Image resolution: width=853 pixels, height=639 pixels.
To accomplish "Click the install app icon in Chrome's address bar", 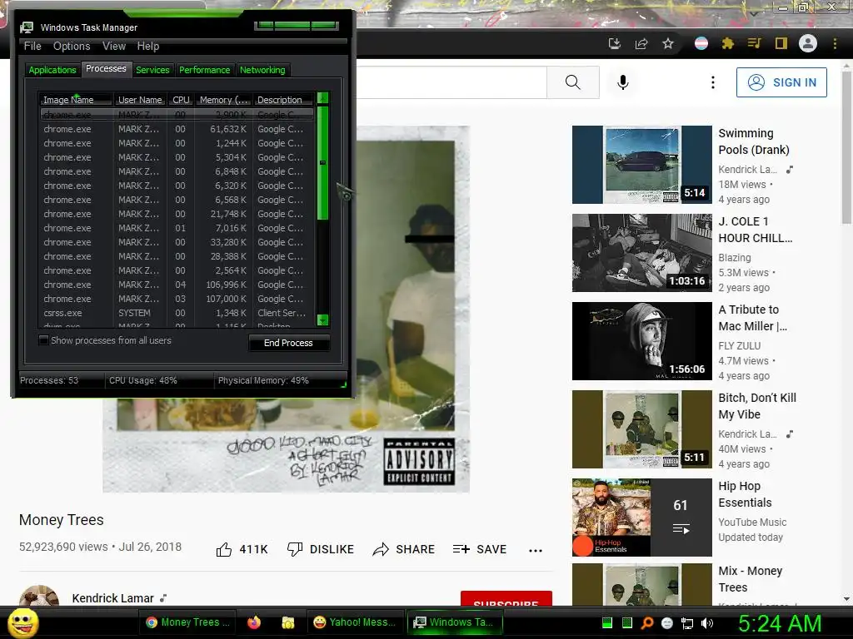I will pos(614,43).
